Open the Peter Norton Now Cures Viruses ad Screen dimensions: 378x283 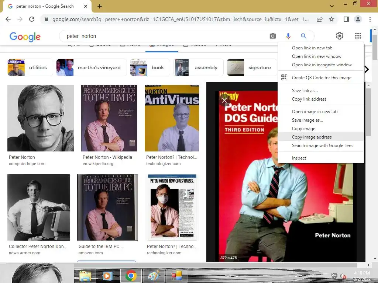[172, 207]
